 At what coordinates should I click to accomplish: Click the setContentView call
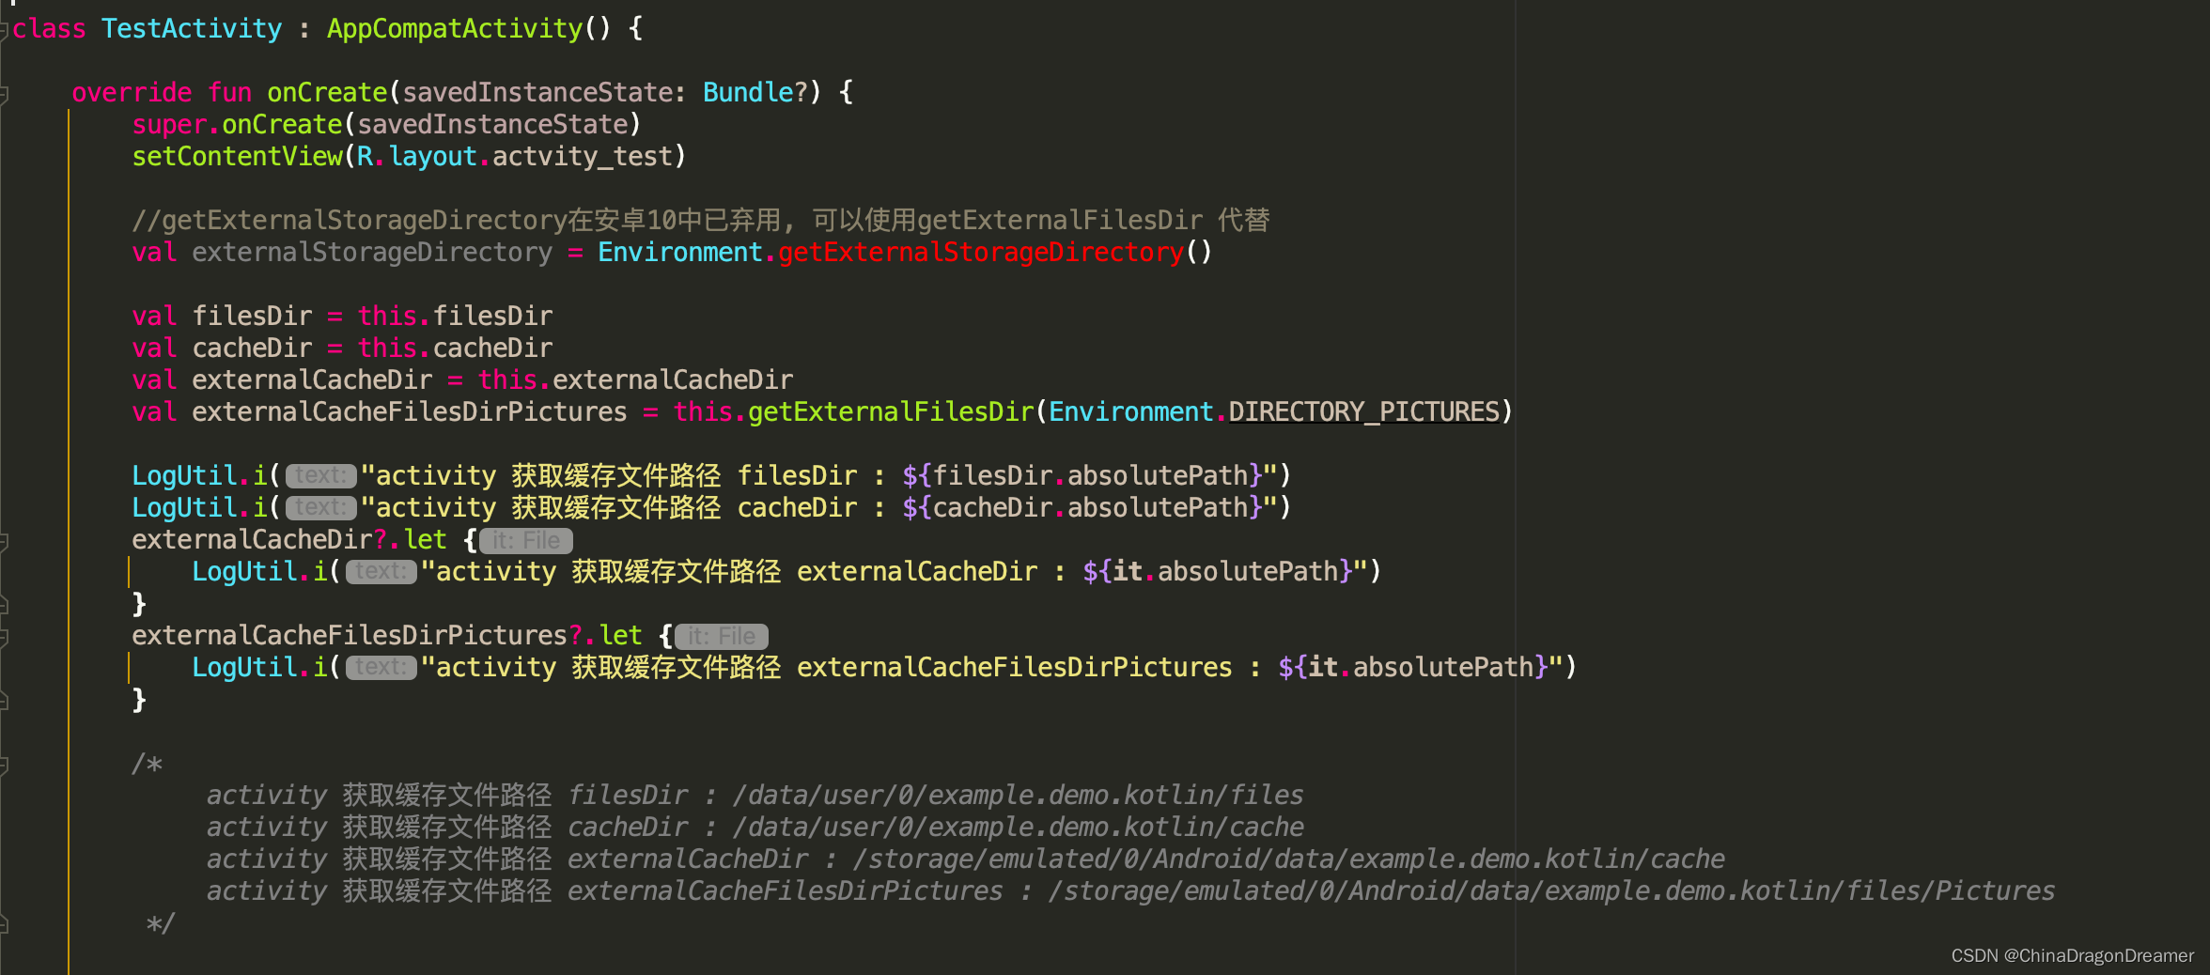(237, 157)
